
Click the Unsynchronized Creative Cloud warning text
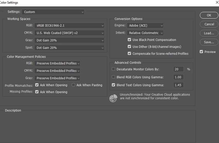click(x=155, y=96)
